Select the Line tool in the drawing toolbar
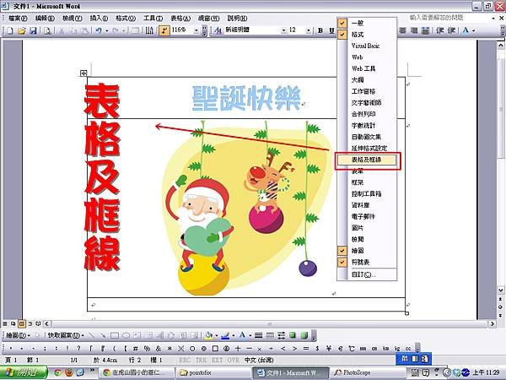The width and height of the screenshot is (506, 380). click(x=92, y=335)
